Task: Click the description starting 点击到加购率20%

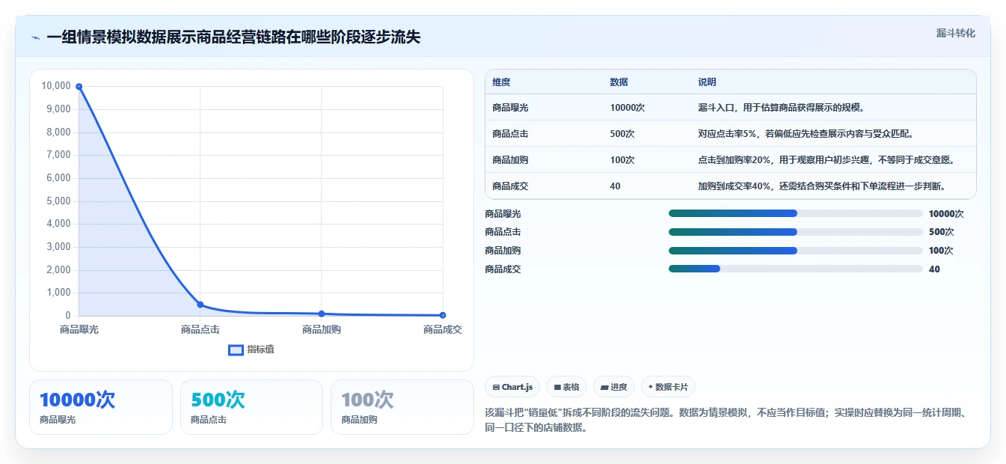Action: (x=826, y=160)
